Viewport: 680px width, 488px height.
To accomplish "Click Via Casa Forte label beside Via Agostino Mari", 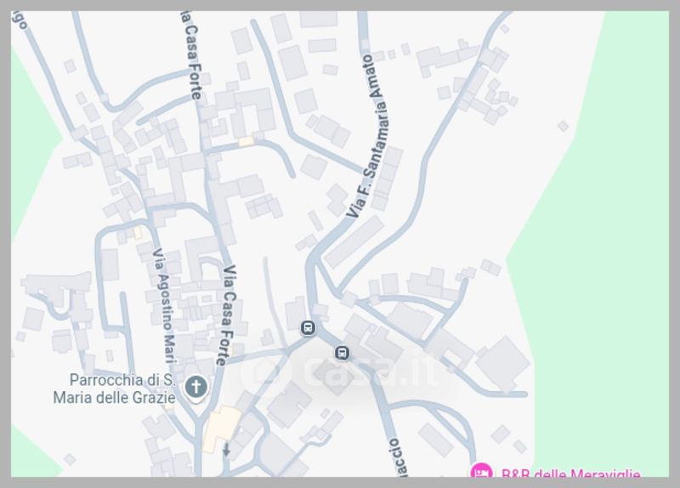I will coord(229,315).
